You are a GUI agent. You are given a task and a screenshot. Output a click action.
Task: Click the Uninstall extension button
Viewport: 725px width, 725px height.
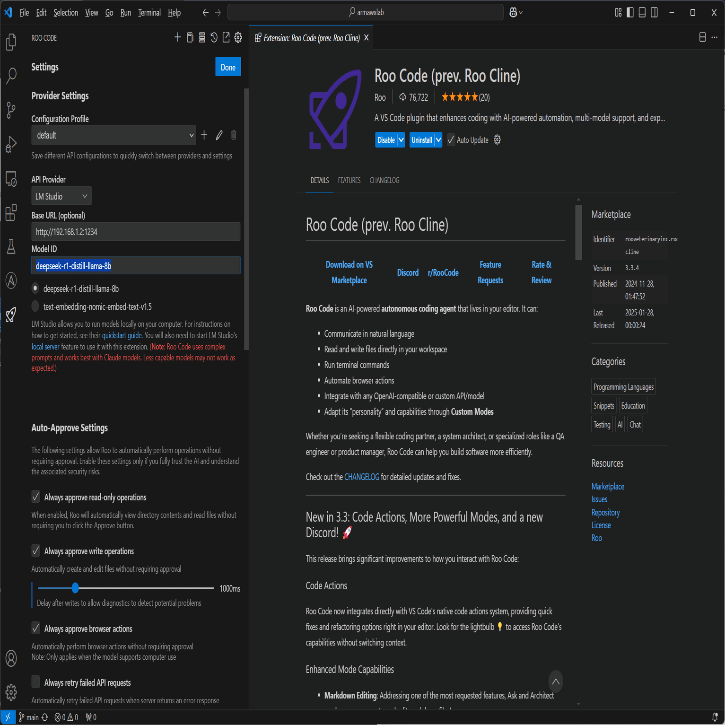tap(422, 140)
